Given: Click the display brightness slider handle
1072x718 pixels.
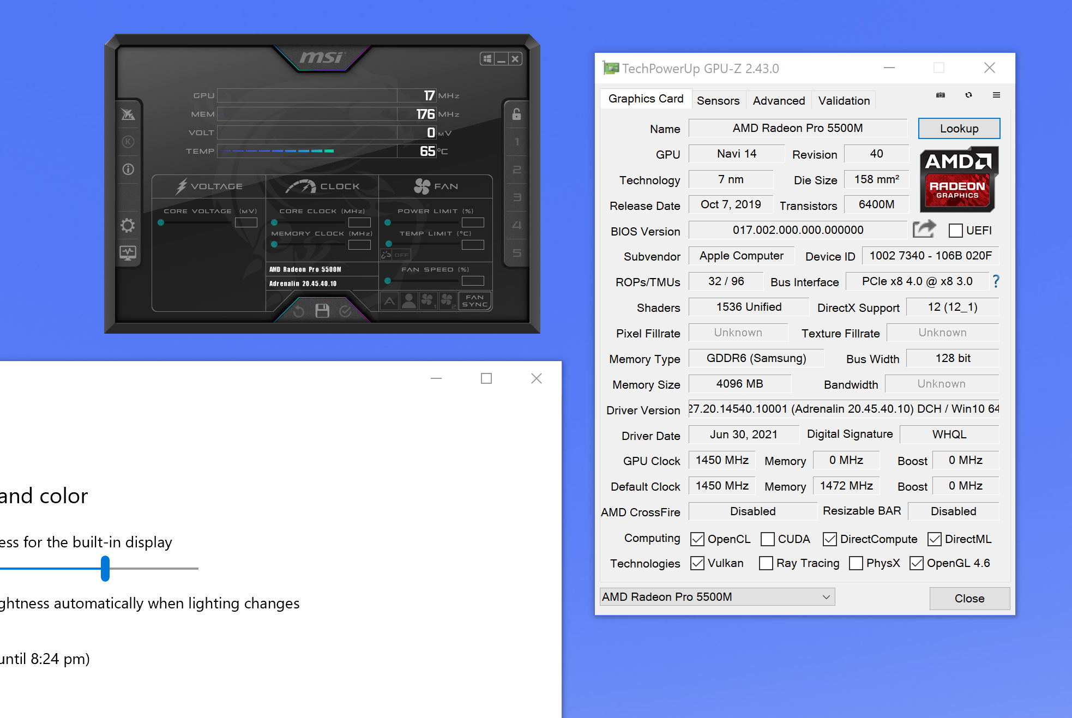Looking at the screenshot, I should coord(105,568).
